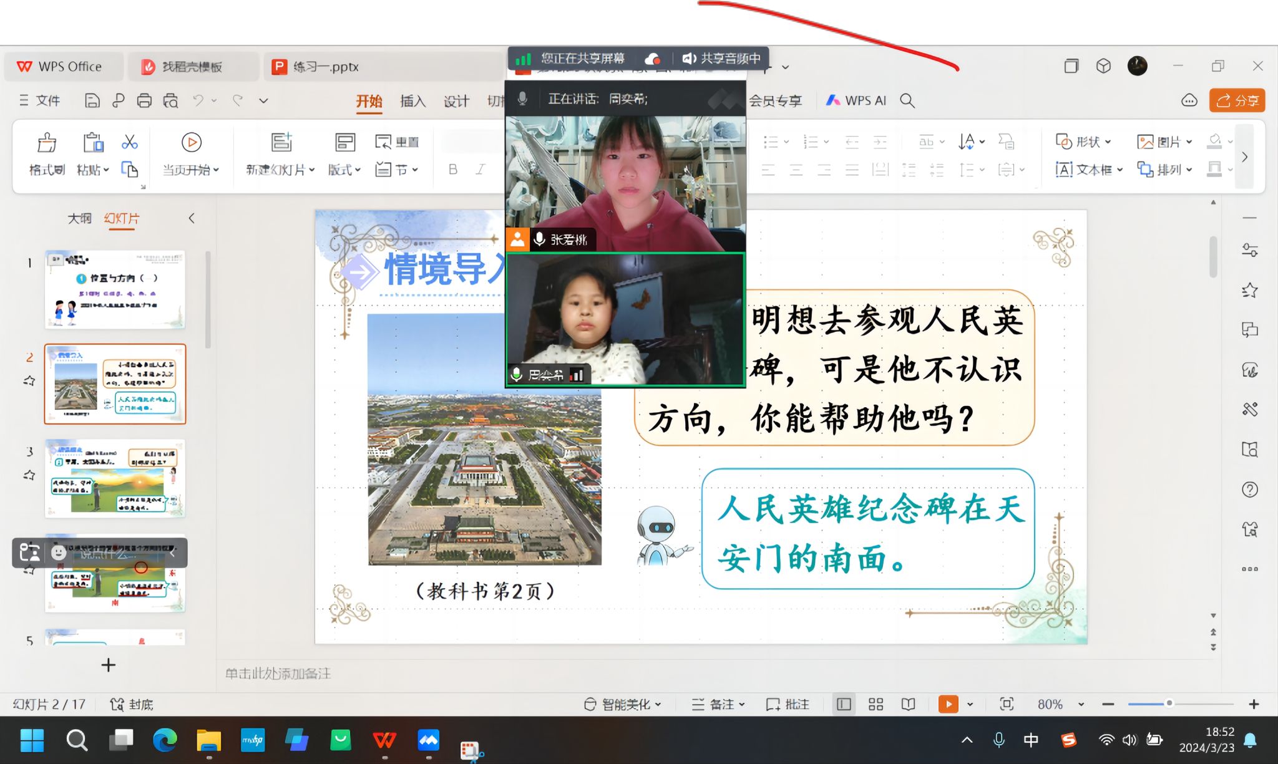Toggle normal view in status bar

pyautogui.click(x=844, y=704)
